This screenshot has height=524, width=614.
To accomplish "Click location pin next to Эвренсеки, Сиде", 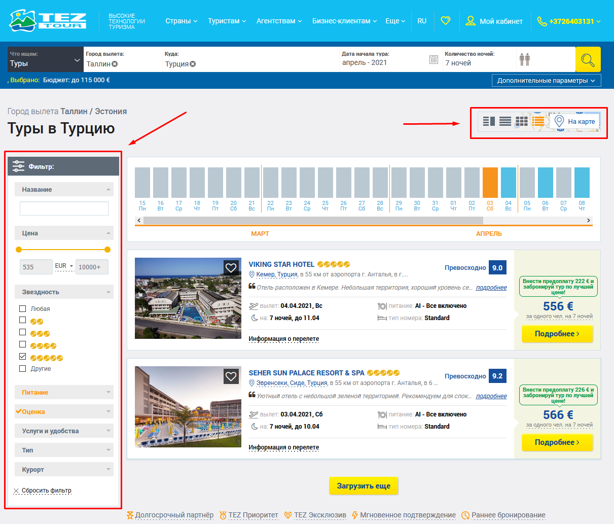I will (251, 383).
